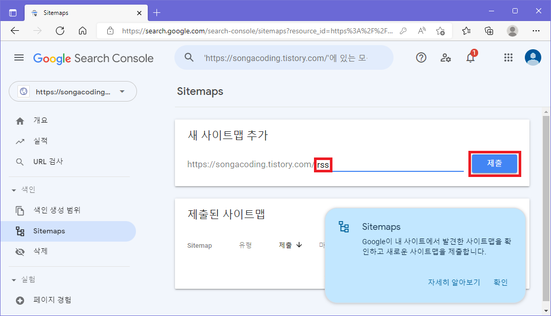Click the 제출 submit button

495,164
